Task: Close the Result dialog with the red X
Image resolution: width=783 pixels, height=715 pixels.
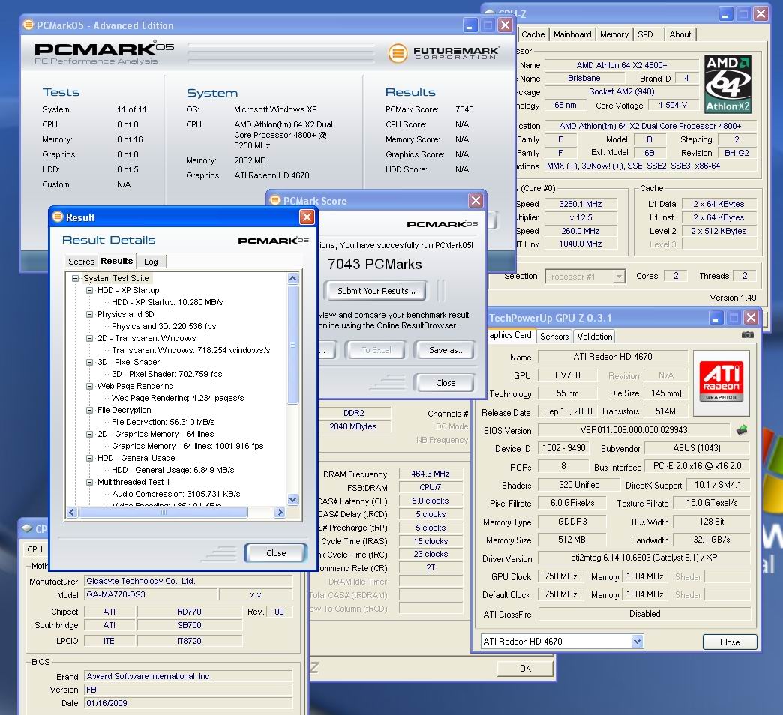Action: click(307, 217)
